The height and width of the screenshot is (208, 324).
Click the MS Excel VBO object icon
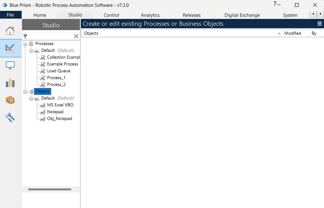tap(43, 105)
